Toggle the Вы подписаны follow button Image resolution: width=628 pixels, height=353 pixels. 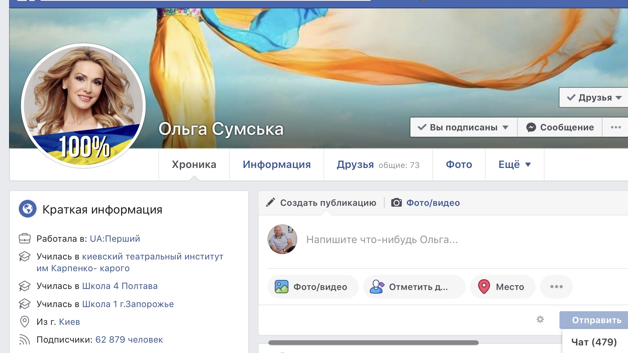(463, 127)
